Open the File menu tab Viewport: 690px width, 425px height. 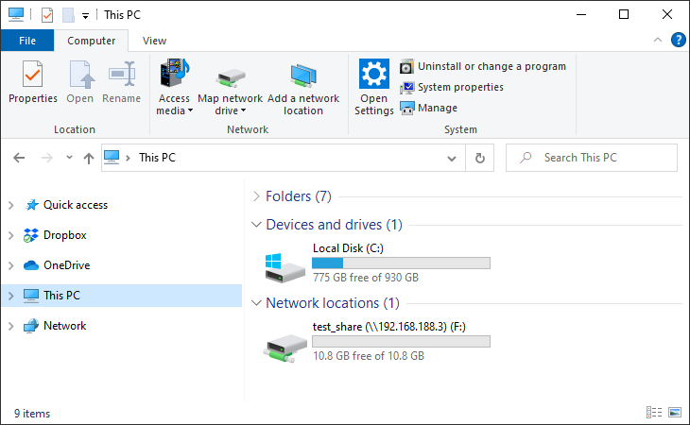point(27,41)
